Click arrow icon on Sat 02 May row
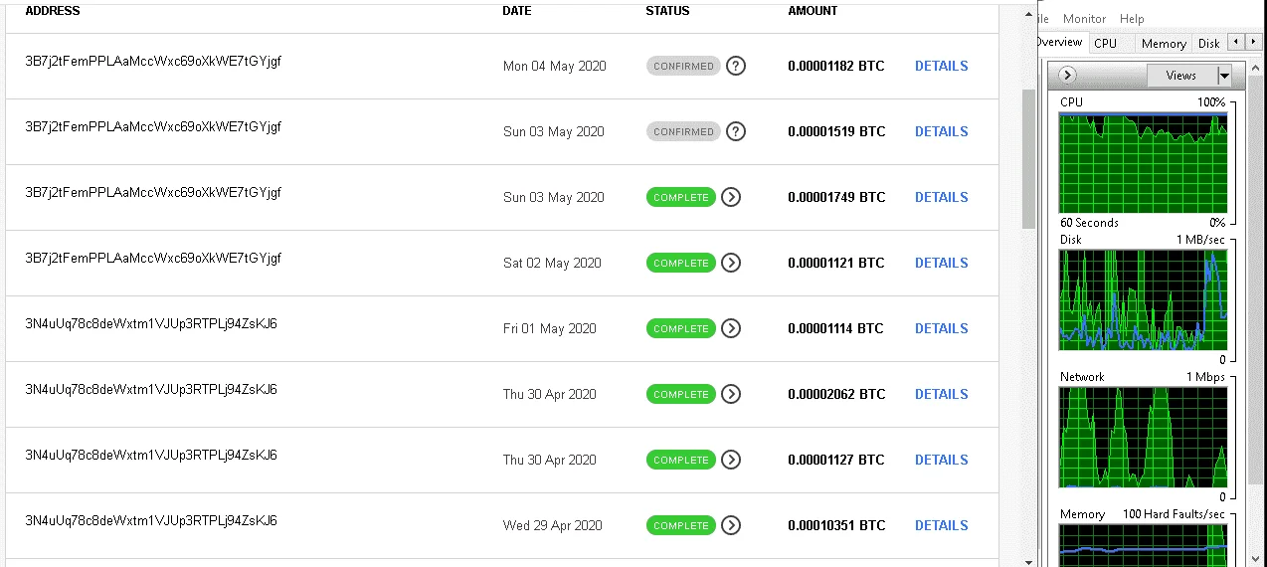The image size is (1267, 567). click(731, 263)
